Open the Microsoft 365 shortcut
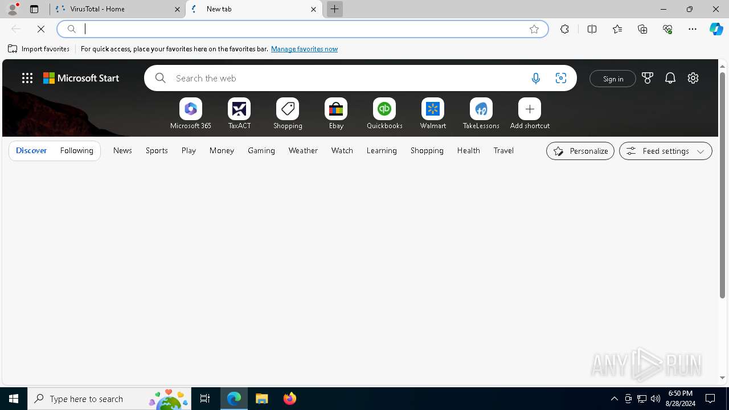Image resolution: width=729 pixels, height=410 pixels. pos(191,114)
